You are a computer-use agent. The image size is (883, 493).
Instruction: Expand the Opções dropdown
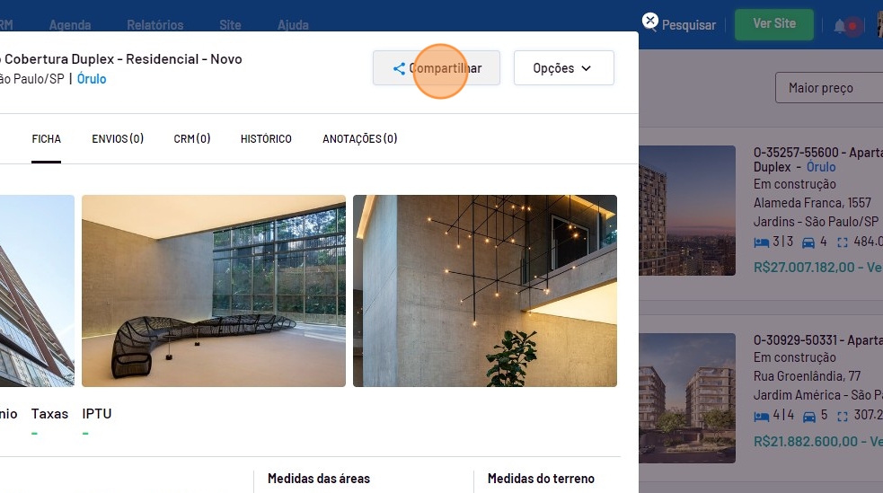click(563, 68)
